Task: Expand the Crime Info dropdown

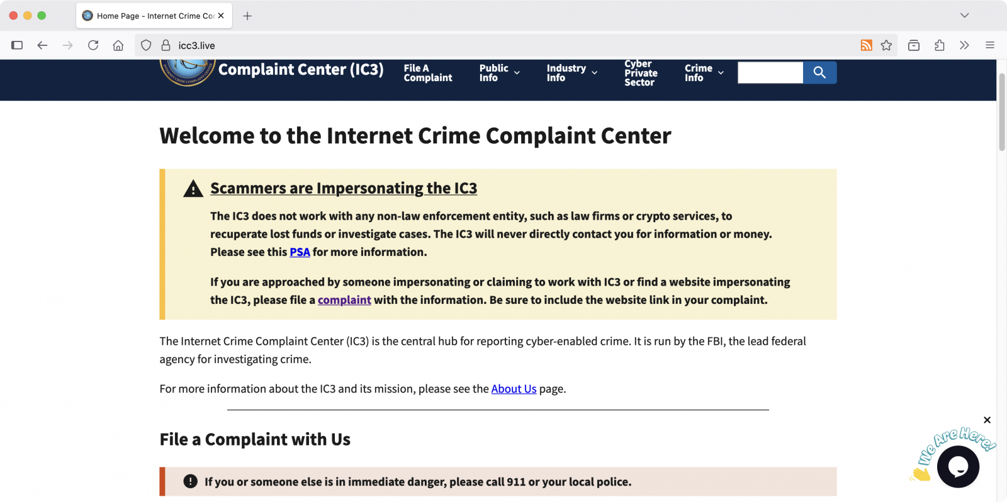Action: (x=703, y=72)
